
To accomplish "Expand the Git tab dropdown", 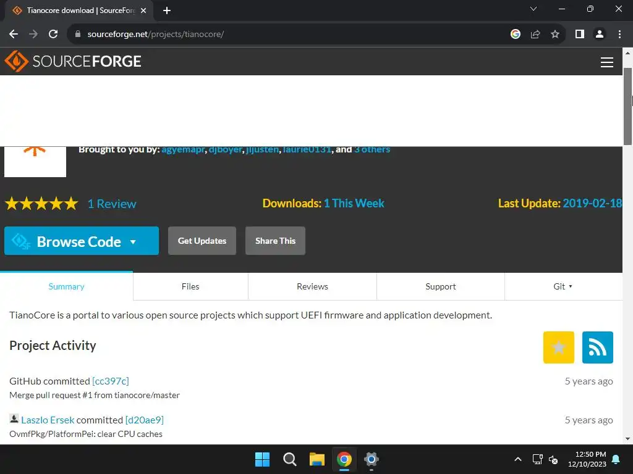I will click(x=563, y=286).
